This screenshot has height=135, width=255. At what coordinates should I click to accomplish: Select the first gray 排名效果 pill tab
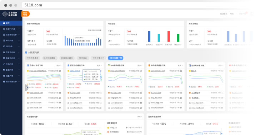coord(32,58)
